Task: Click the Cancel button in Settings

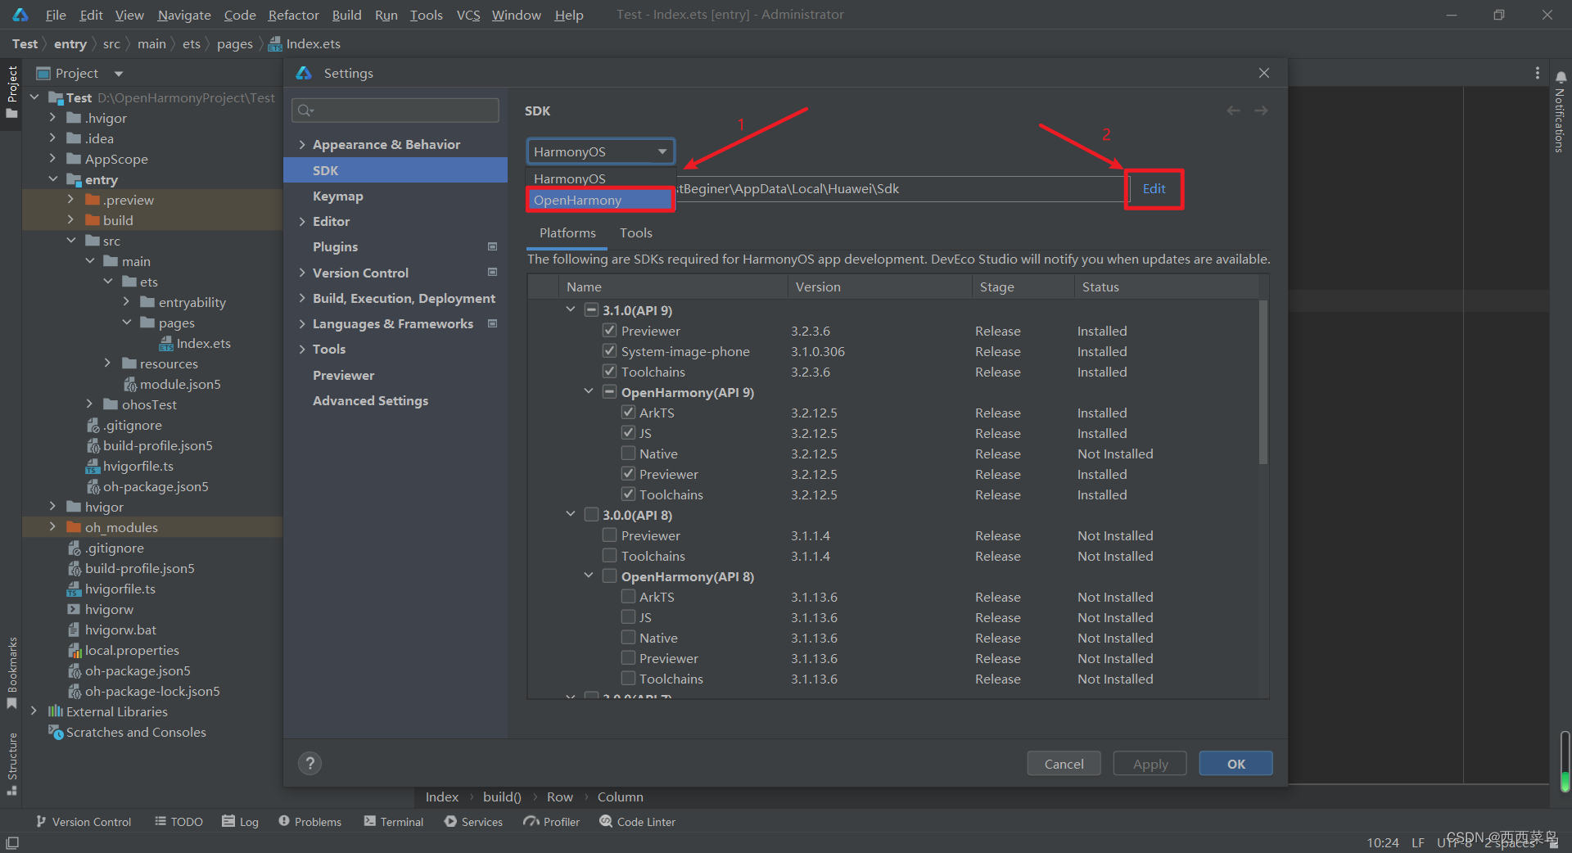Action: 1064,764
